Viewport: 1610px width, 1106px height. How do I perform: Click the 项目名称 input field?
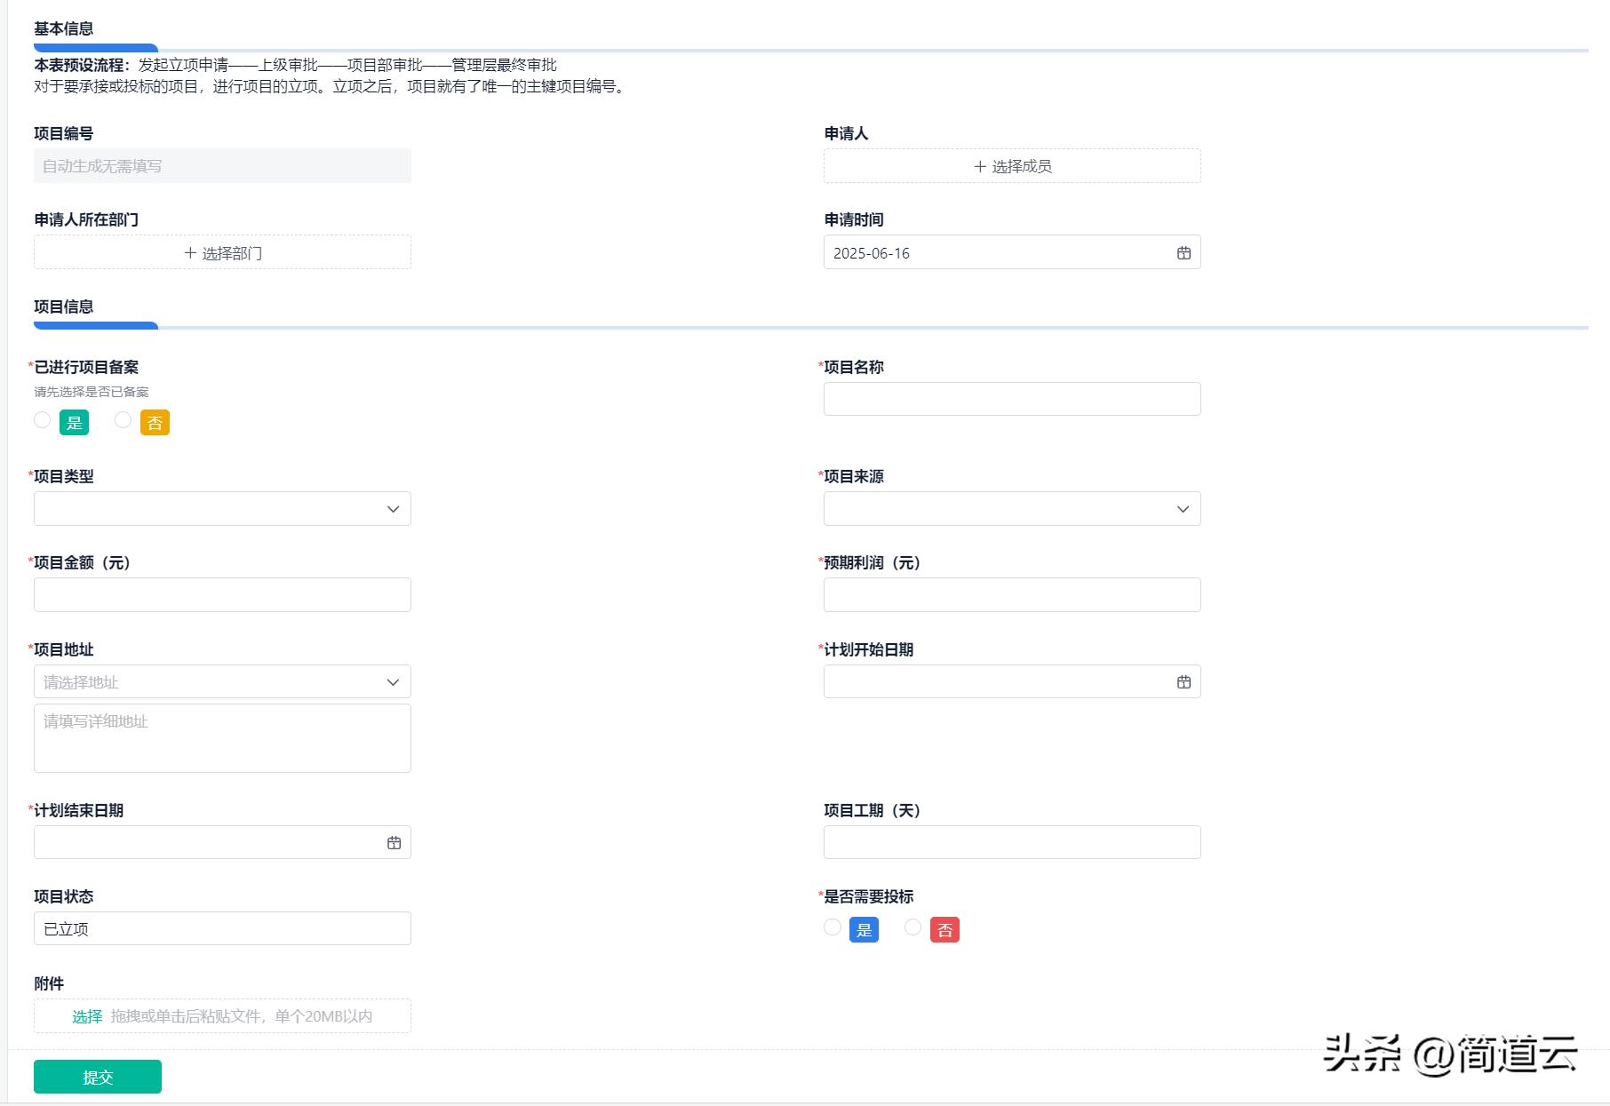tap(1011, 398)
